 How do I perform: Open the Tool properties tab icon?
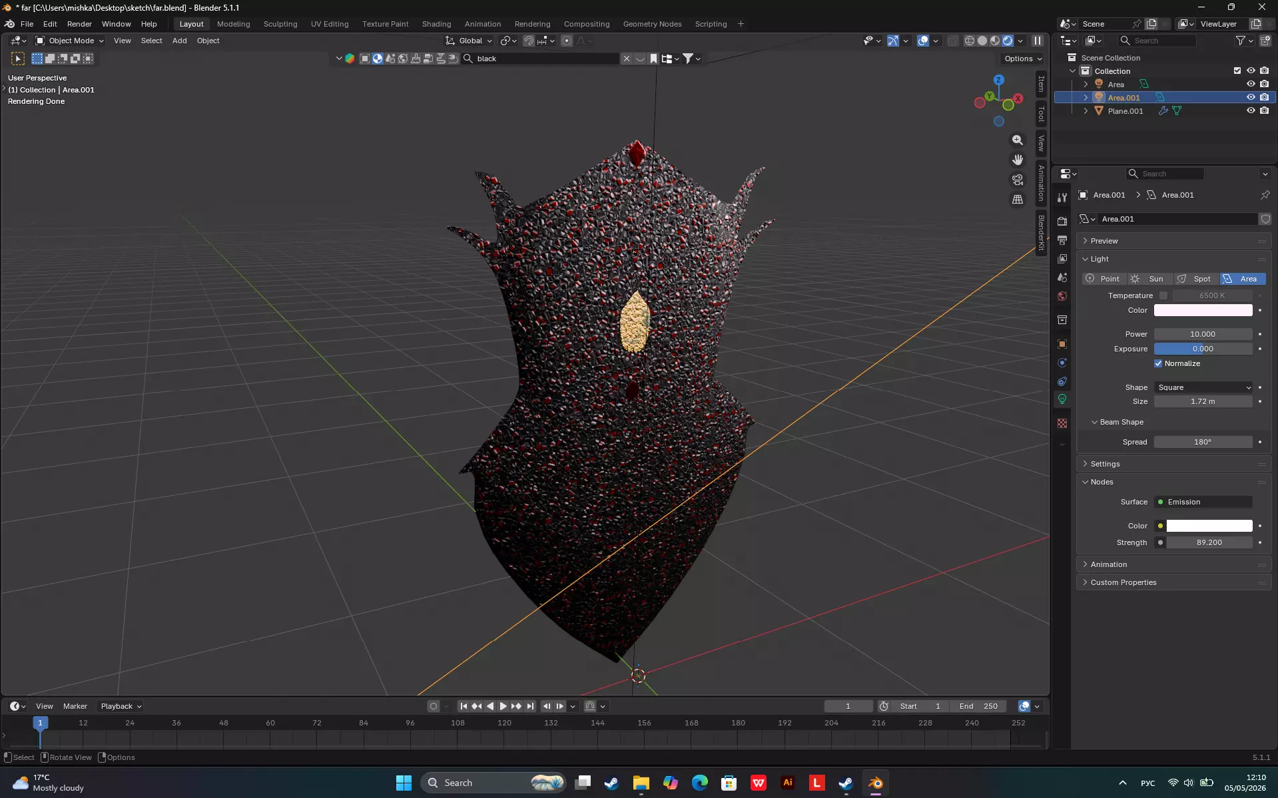pyautogui.click(x=1062, y=198)
